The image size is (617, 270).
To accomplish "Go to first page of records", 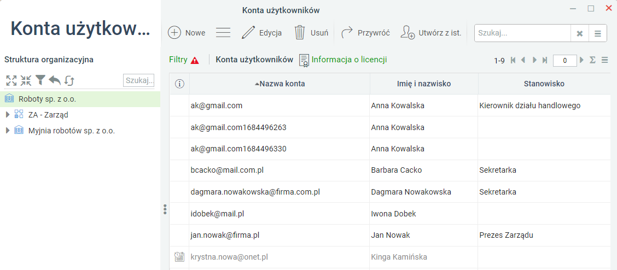I will point(513,60).
